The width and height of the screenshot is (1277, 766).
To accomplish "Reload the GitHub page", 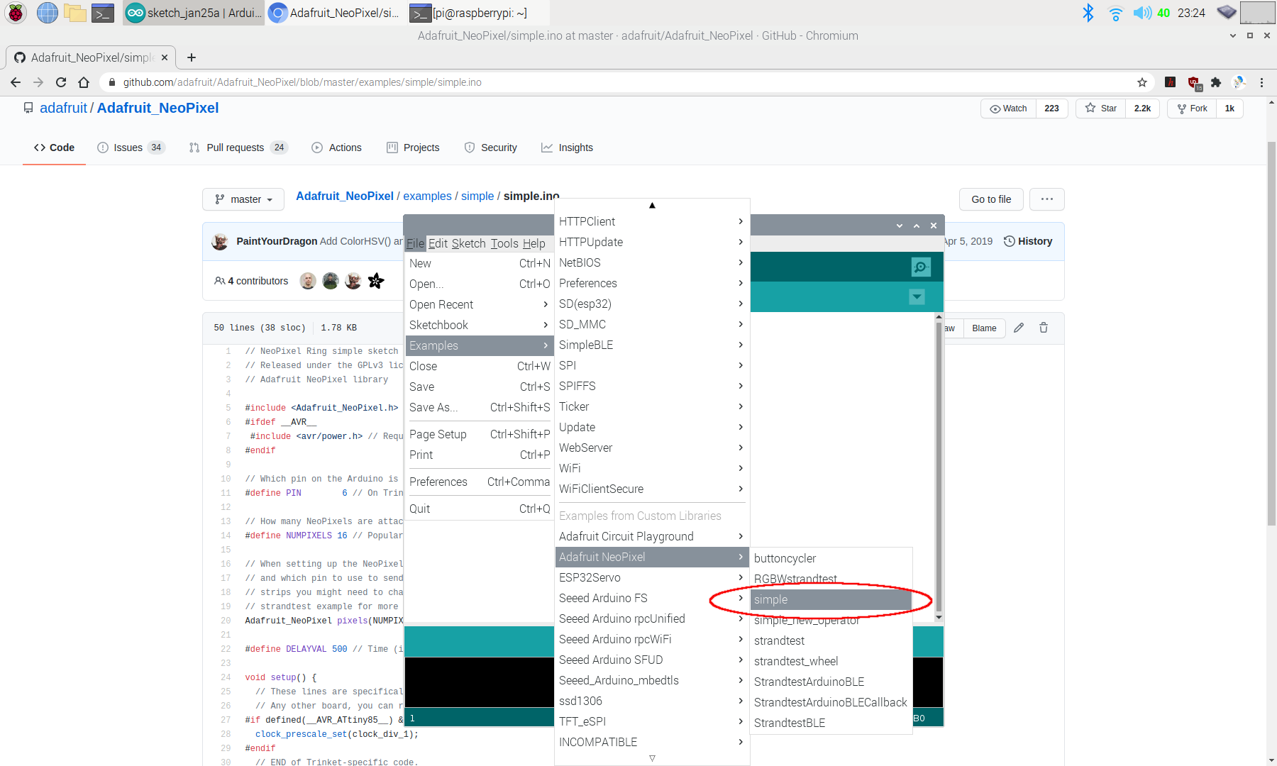I will pyautogui.click(x=61, y=82).
